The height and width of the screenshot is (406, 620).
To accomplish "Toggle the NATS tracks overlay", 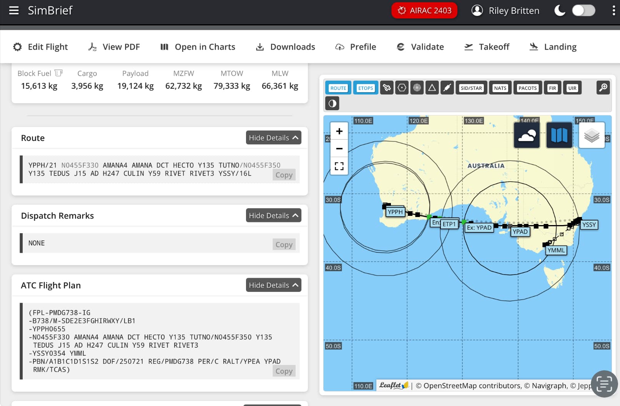I will [500, 88].
